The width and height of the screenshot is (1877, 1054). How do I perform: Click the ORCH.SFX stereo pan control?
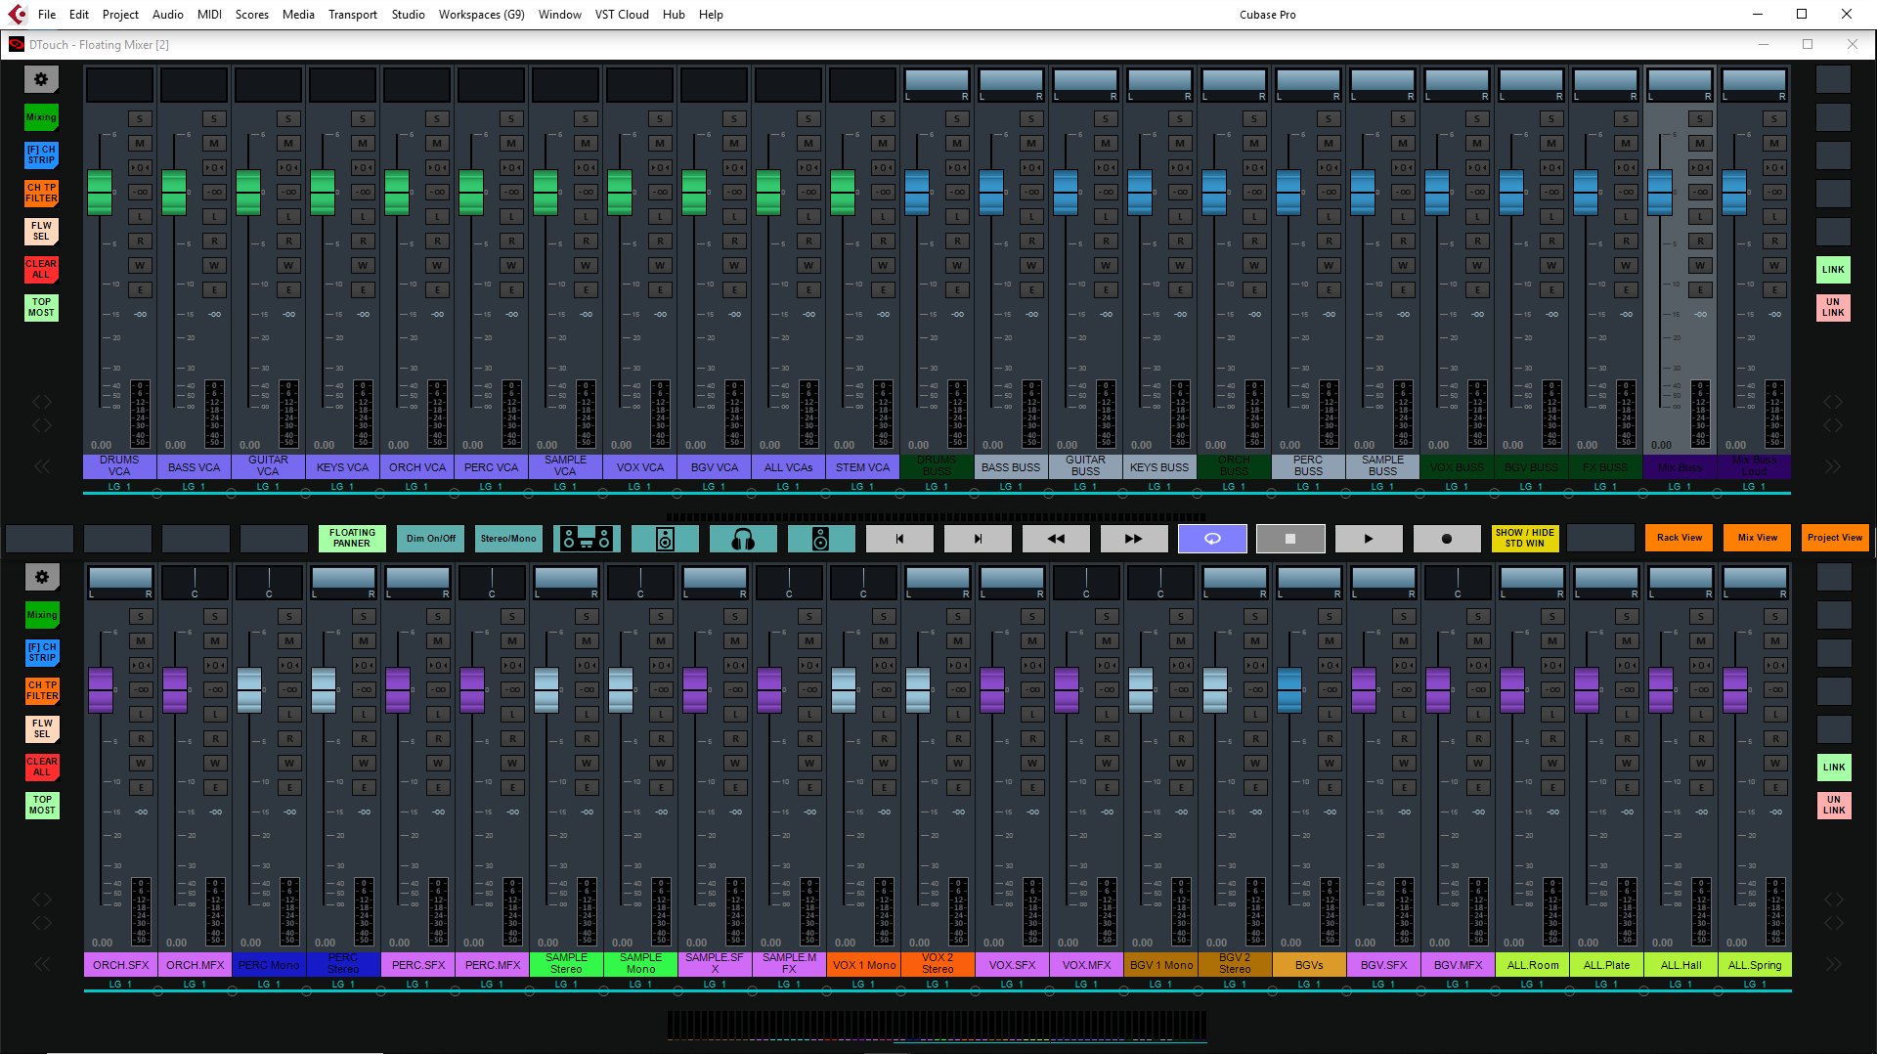pyautogui.click(x=120, y=583)
